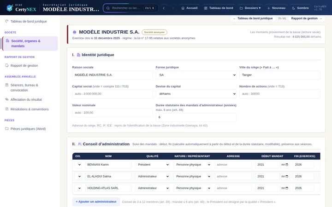This screenshot has width=332, height=207.
Task: Click the Séances, bureau & convocation icon
Action: pyautogui.click(x=7, y=85)
